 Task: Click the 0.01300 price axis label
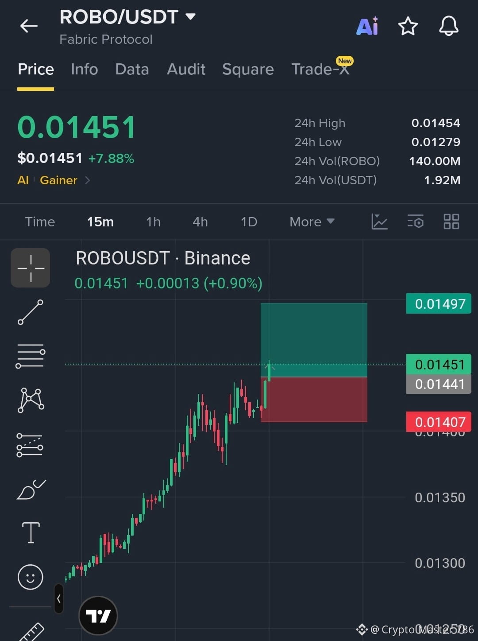click(440, 563)
